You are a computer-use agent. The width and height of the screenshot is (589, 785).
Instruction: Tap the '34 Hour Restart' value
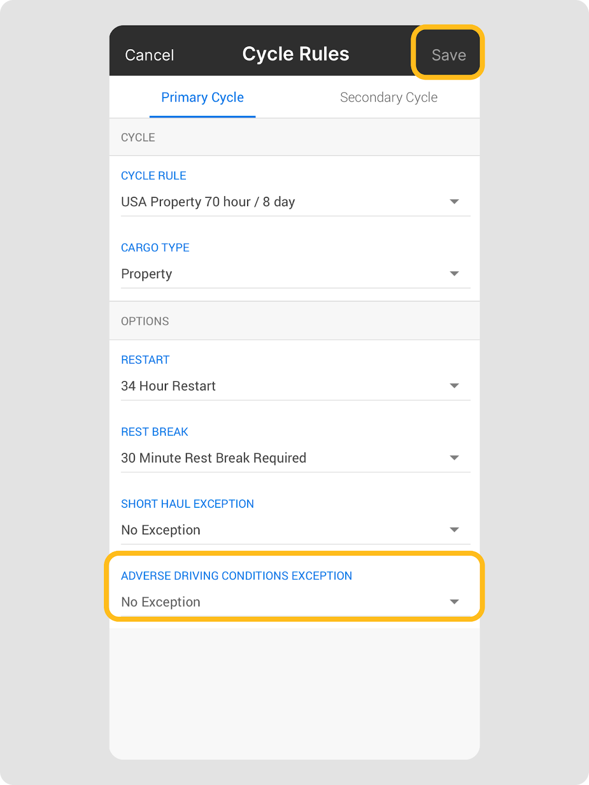(x=168, y=386)
